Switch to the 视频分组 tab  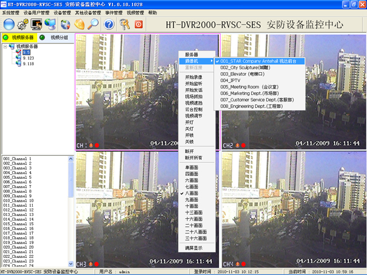click(56, 37)
